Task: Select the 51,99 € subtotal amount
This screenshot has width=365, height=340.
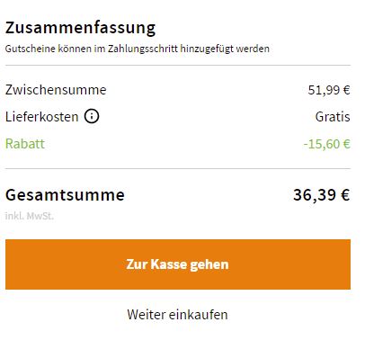Action: pos(329,90)
